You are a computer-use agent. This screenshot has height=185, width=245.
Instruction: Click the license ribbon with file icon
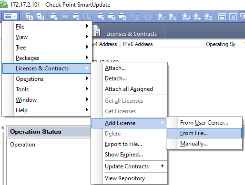coord(208,16)
